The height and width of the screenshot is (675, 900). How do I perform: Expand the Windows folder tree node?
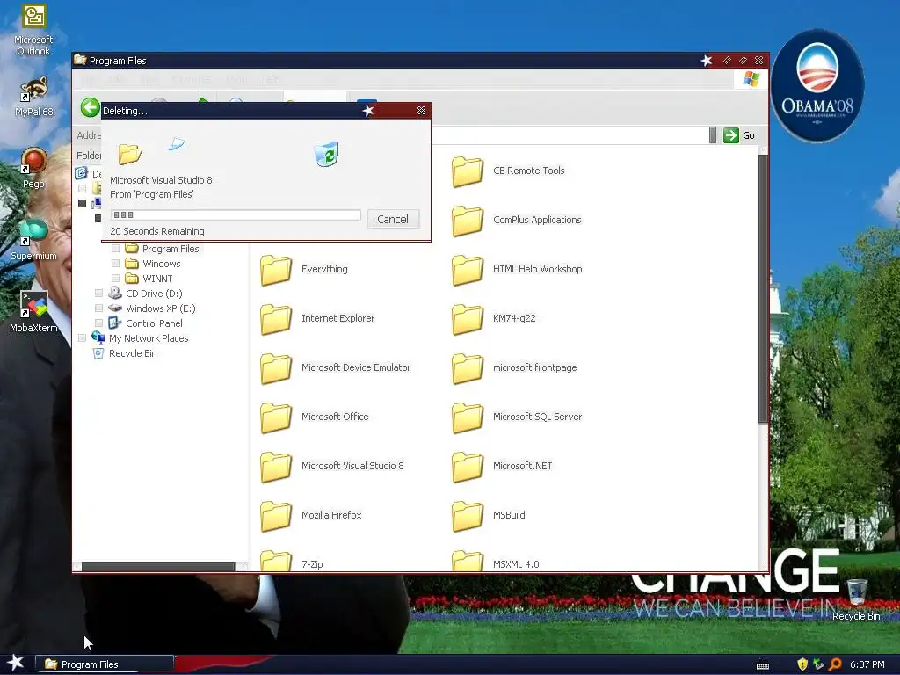click(x=115, y=264)
